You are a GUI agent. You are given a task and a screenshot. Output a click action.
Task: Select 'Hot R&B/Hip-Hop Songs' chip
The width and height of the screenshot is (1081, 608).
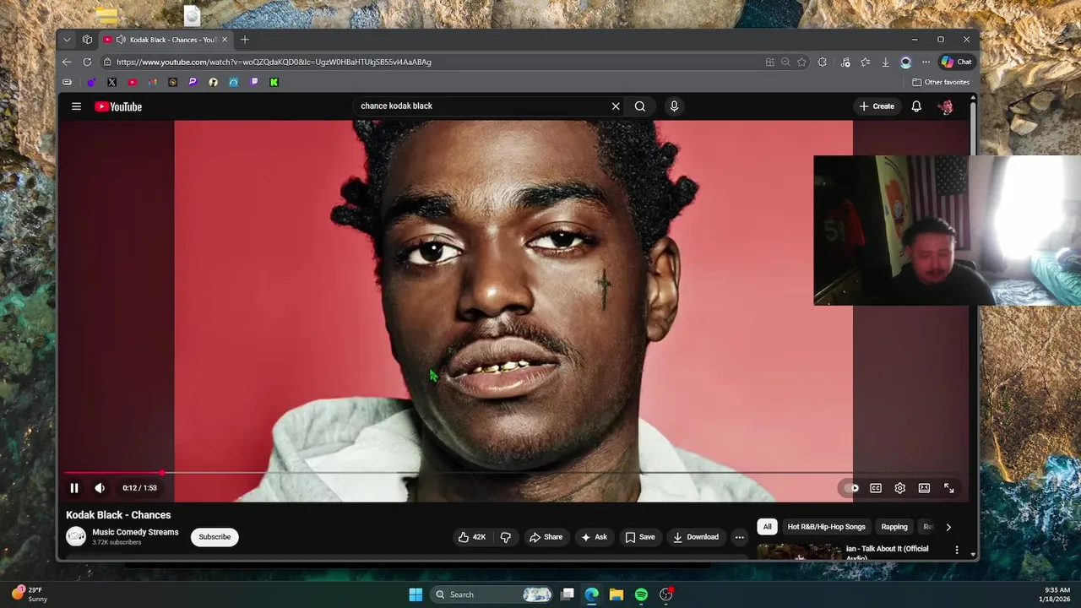(x=827, y=527)
